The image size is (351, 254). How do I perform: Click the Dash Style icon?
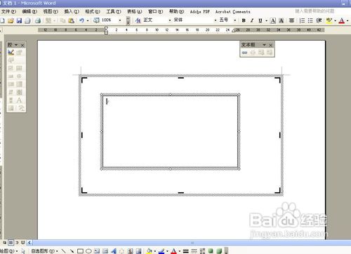pyautogui.click(x=194, y=251)
